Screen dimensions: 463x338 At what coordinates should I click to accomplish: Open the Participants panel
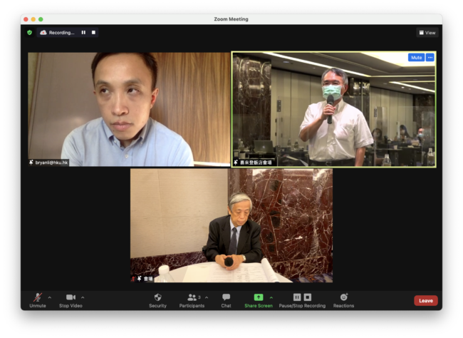click(x=192, y=297)
